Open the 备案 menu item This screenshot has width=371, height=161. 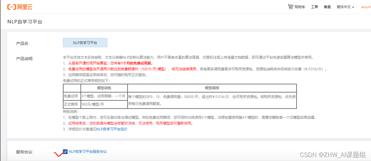point(328,7)
